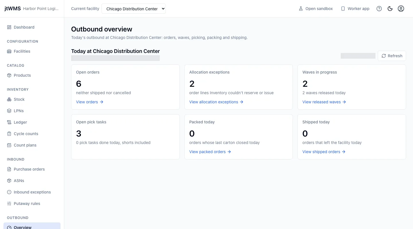Follow the View orders link
This screenshot has width=413, height=229.
[x=90, y=102]
